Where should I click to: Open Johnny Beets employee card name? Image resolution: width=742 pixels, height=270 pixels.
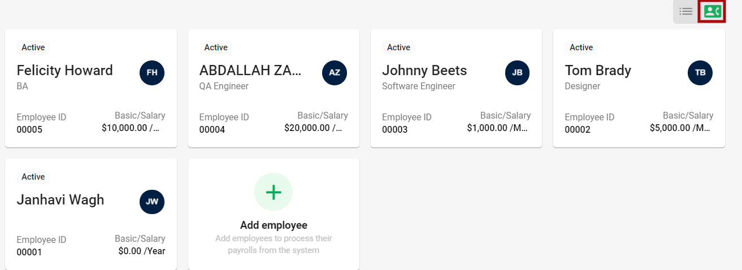click(x=424, y=71)
